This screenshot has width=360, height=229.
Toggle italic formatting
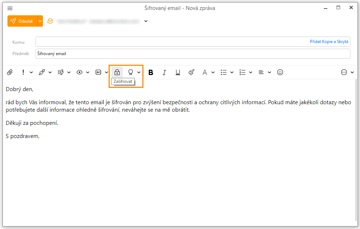tap(164, 72)
